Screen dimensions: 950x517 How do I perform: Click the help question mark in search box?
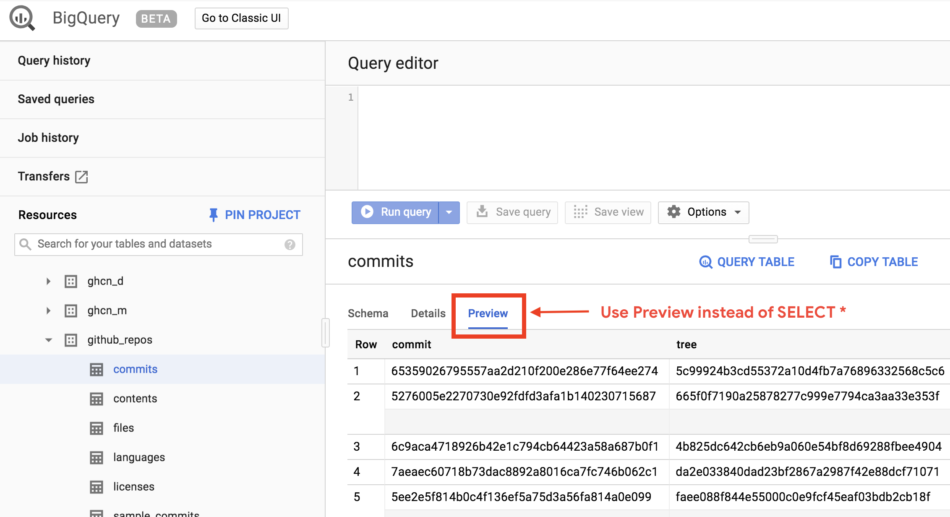click(290, 245)
